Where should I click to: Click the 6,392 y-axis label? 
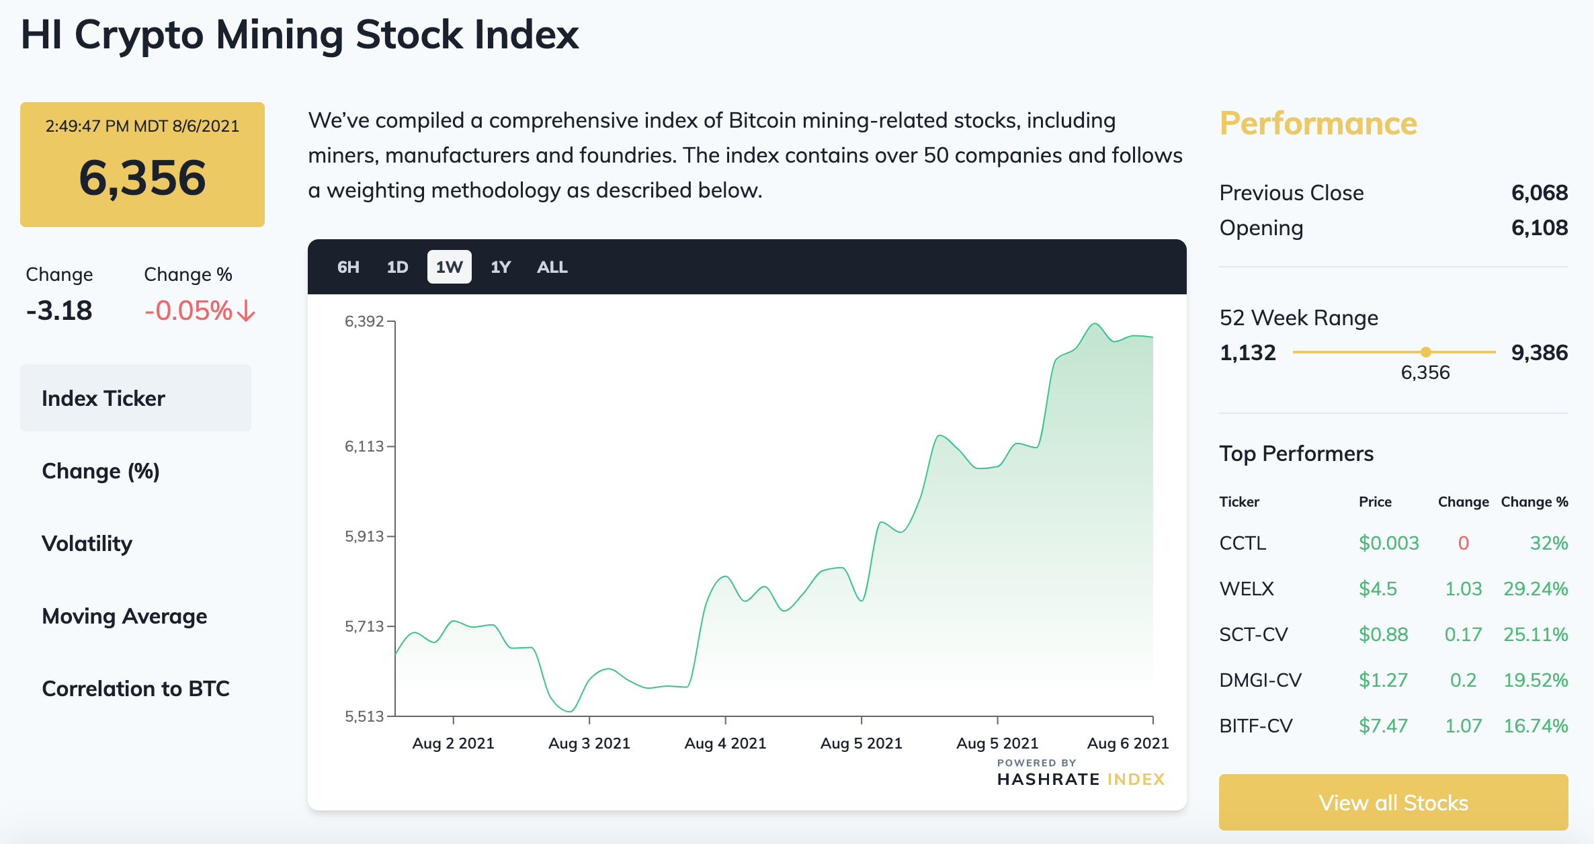coord(364,321)
